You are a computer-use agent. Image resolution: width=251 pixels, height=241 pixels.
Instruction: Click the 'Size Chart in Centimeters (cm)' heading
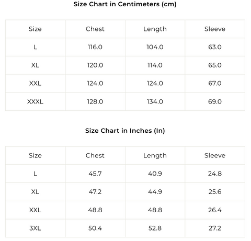[125, 4]
